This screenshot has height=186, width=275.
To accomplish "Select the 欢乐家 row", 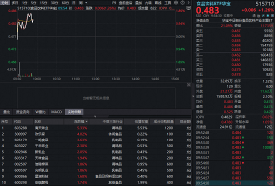I will [95, 134].
